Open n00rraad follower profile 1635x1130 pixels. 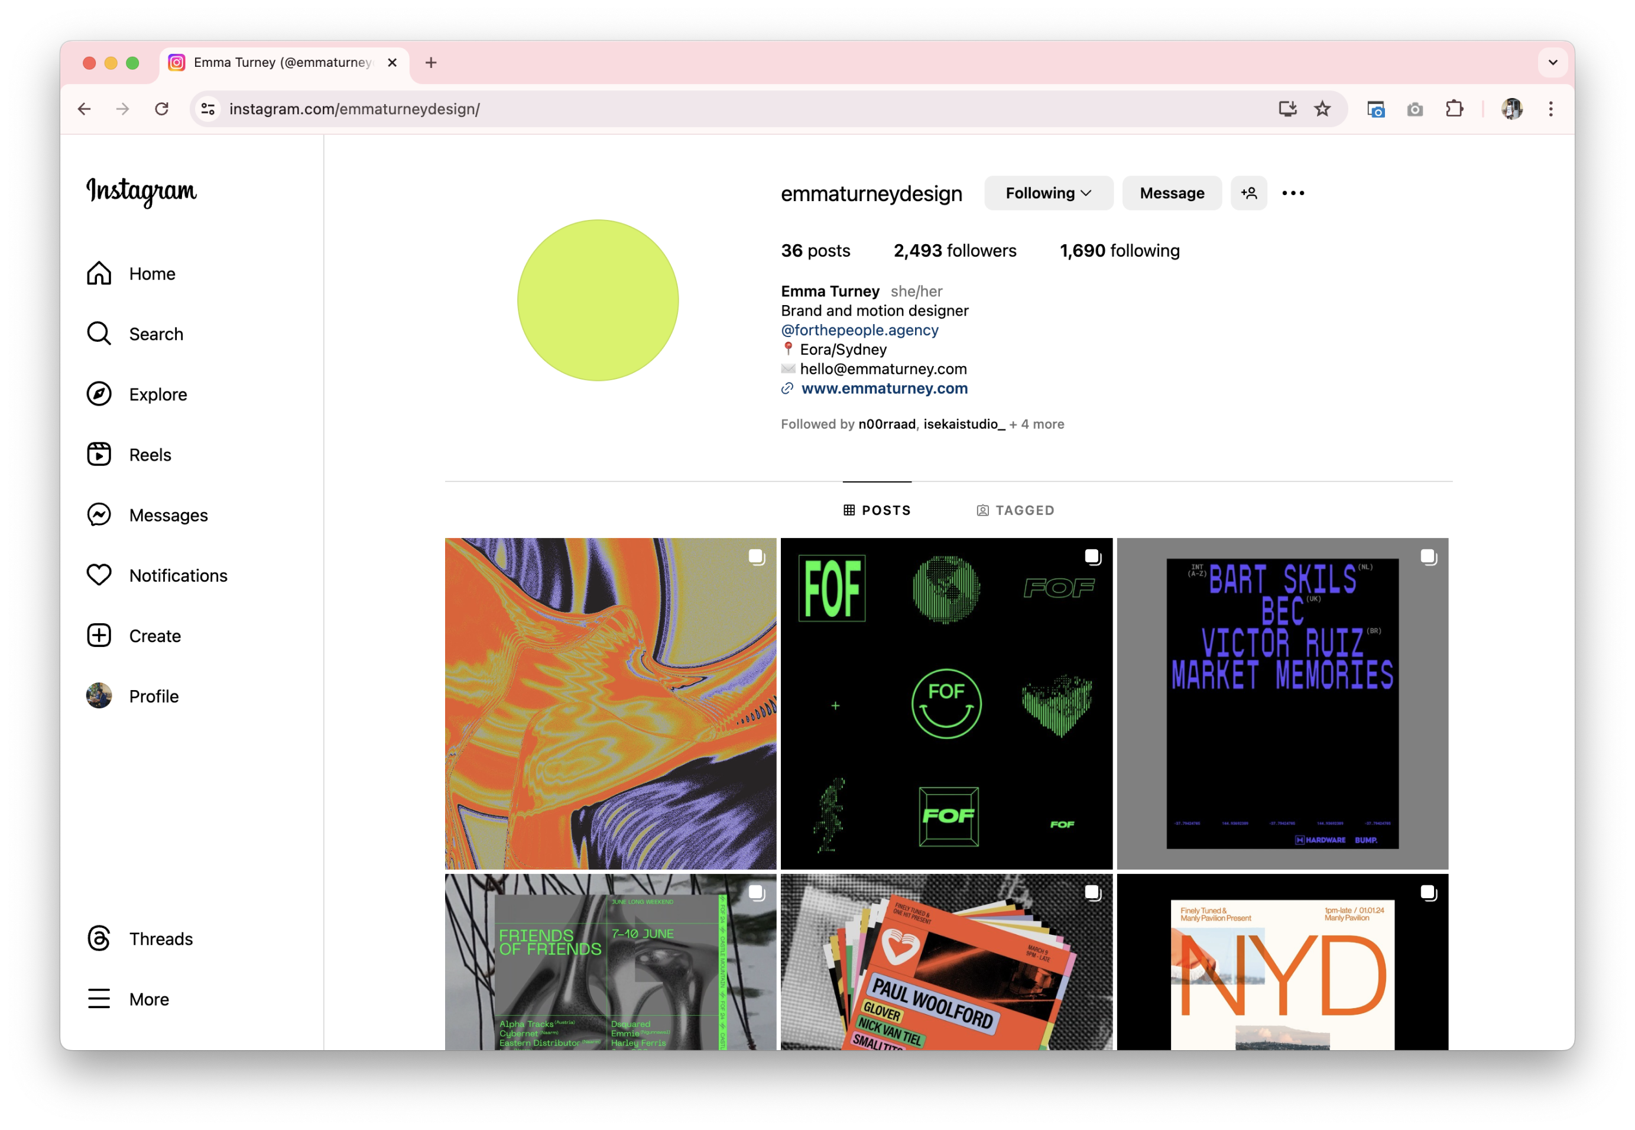tap(886, 424)
